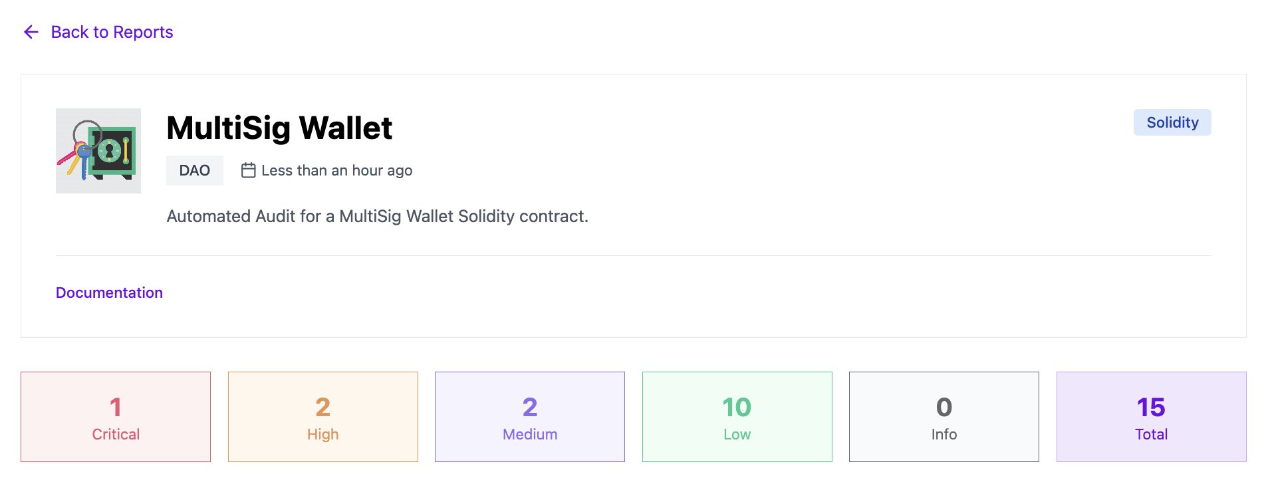The width and height of the screenshot is (1266, 484).
Task: Click the number 15 in the Total card
Action: tap(1151, 407)
